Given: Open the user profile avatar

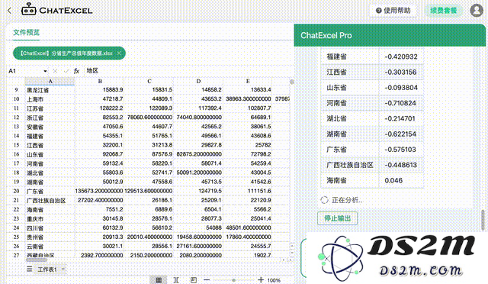Looking at the screenshot, I should click(x=477, y=11).
